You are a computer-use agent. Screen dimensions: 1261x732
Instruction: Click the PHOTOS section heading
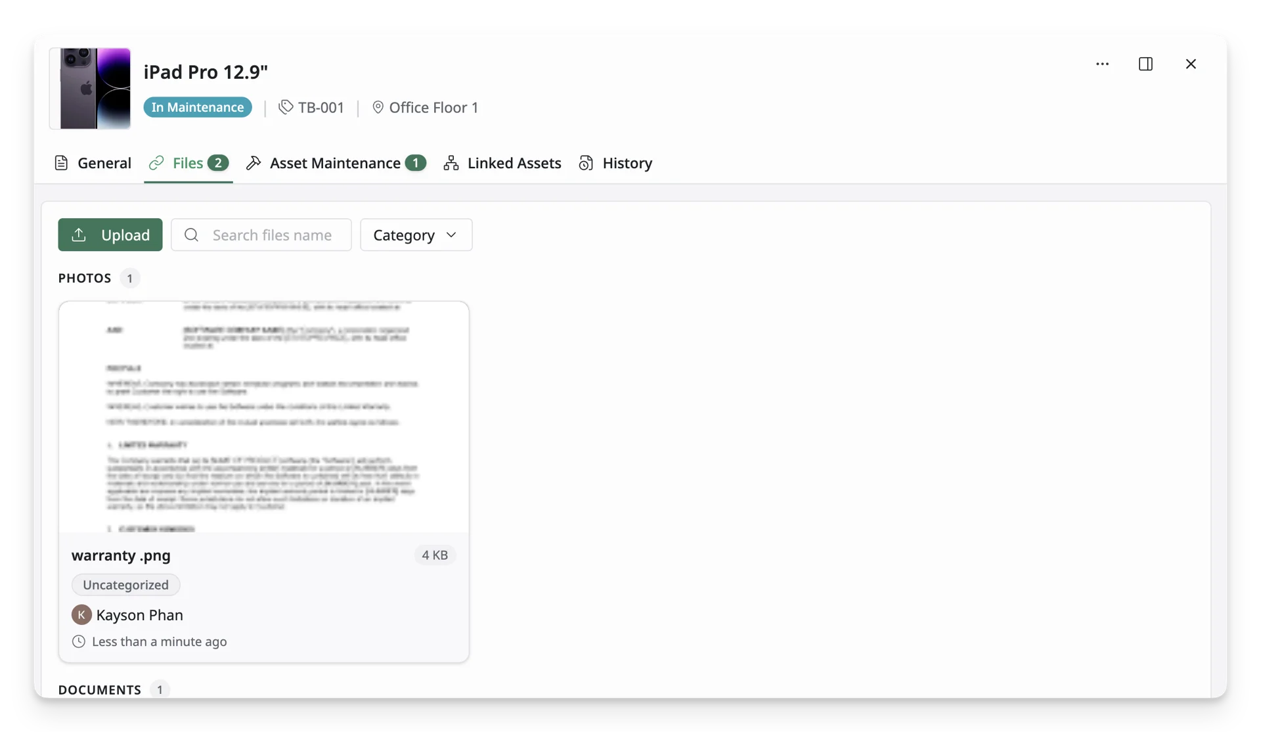click(x=85, y=278)
